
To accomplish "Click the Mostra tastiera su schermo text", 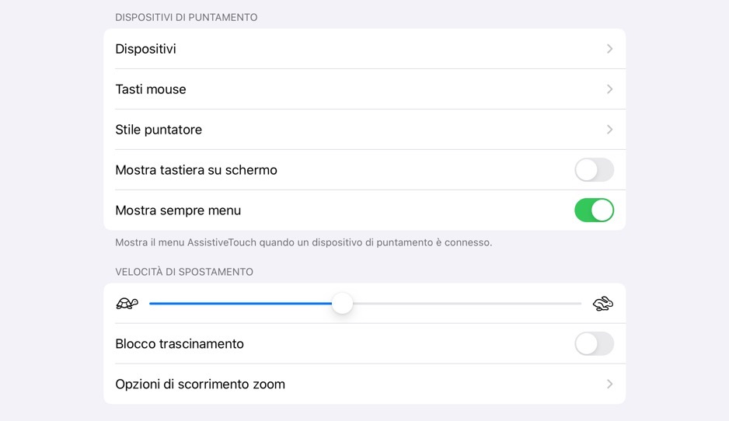I will coord(196,170).
